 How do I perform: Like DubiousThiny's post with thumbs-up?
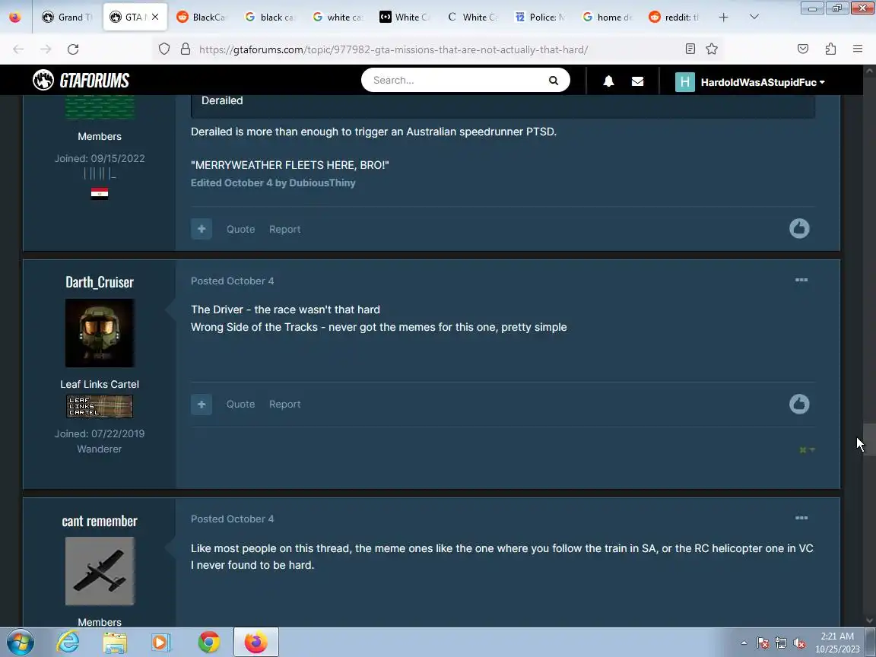click(799, 228)
